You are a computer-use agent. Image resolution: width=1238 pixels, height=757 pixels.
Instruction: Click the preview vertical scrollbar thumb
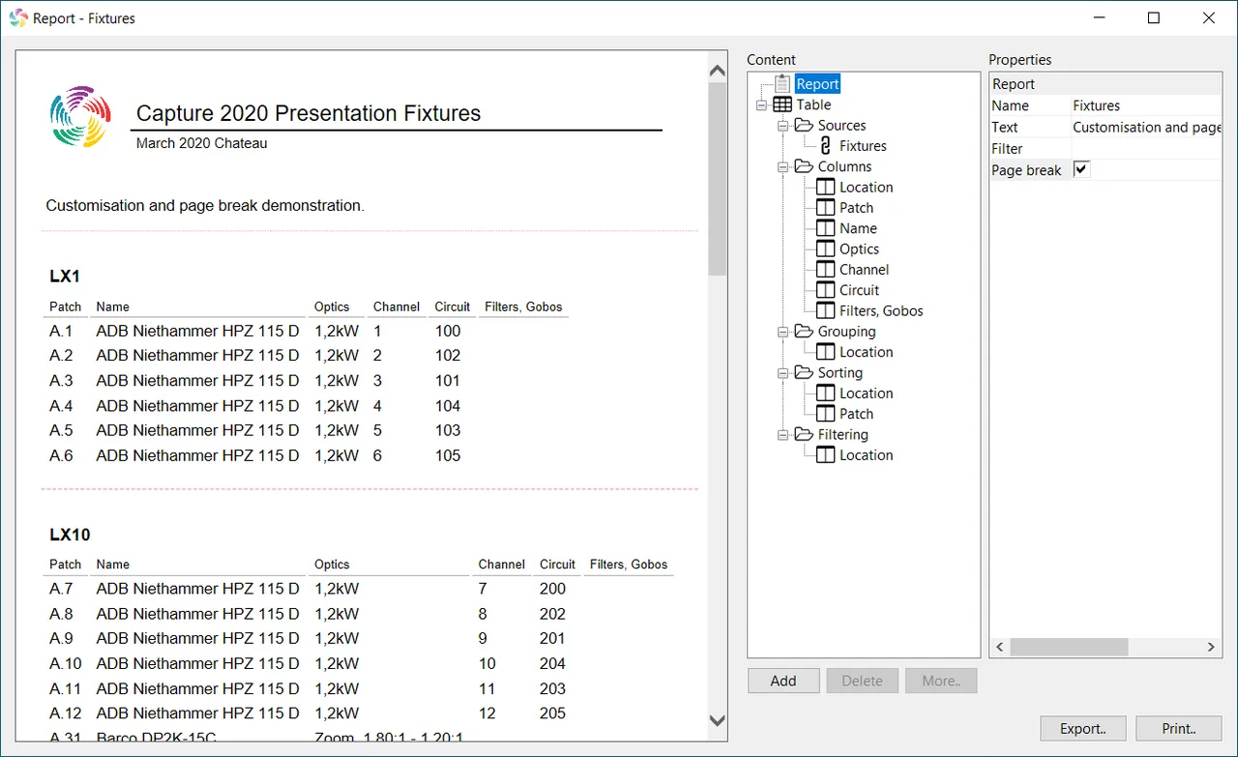pyautogui.click(x=718, y=179)
